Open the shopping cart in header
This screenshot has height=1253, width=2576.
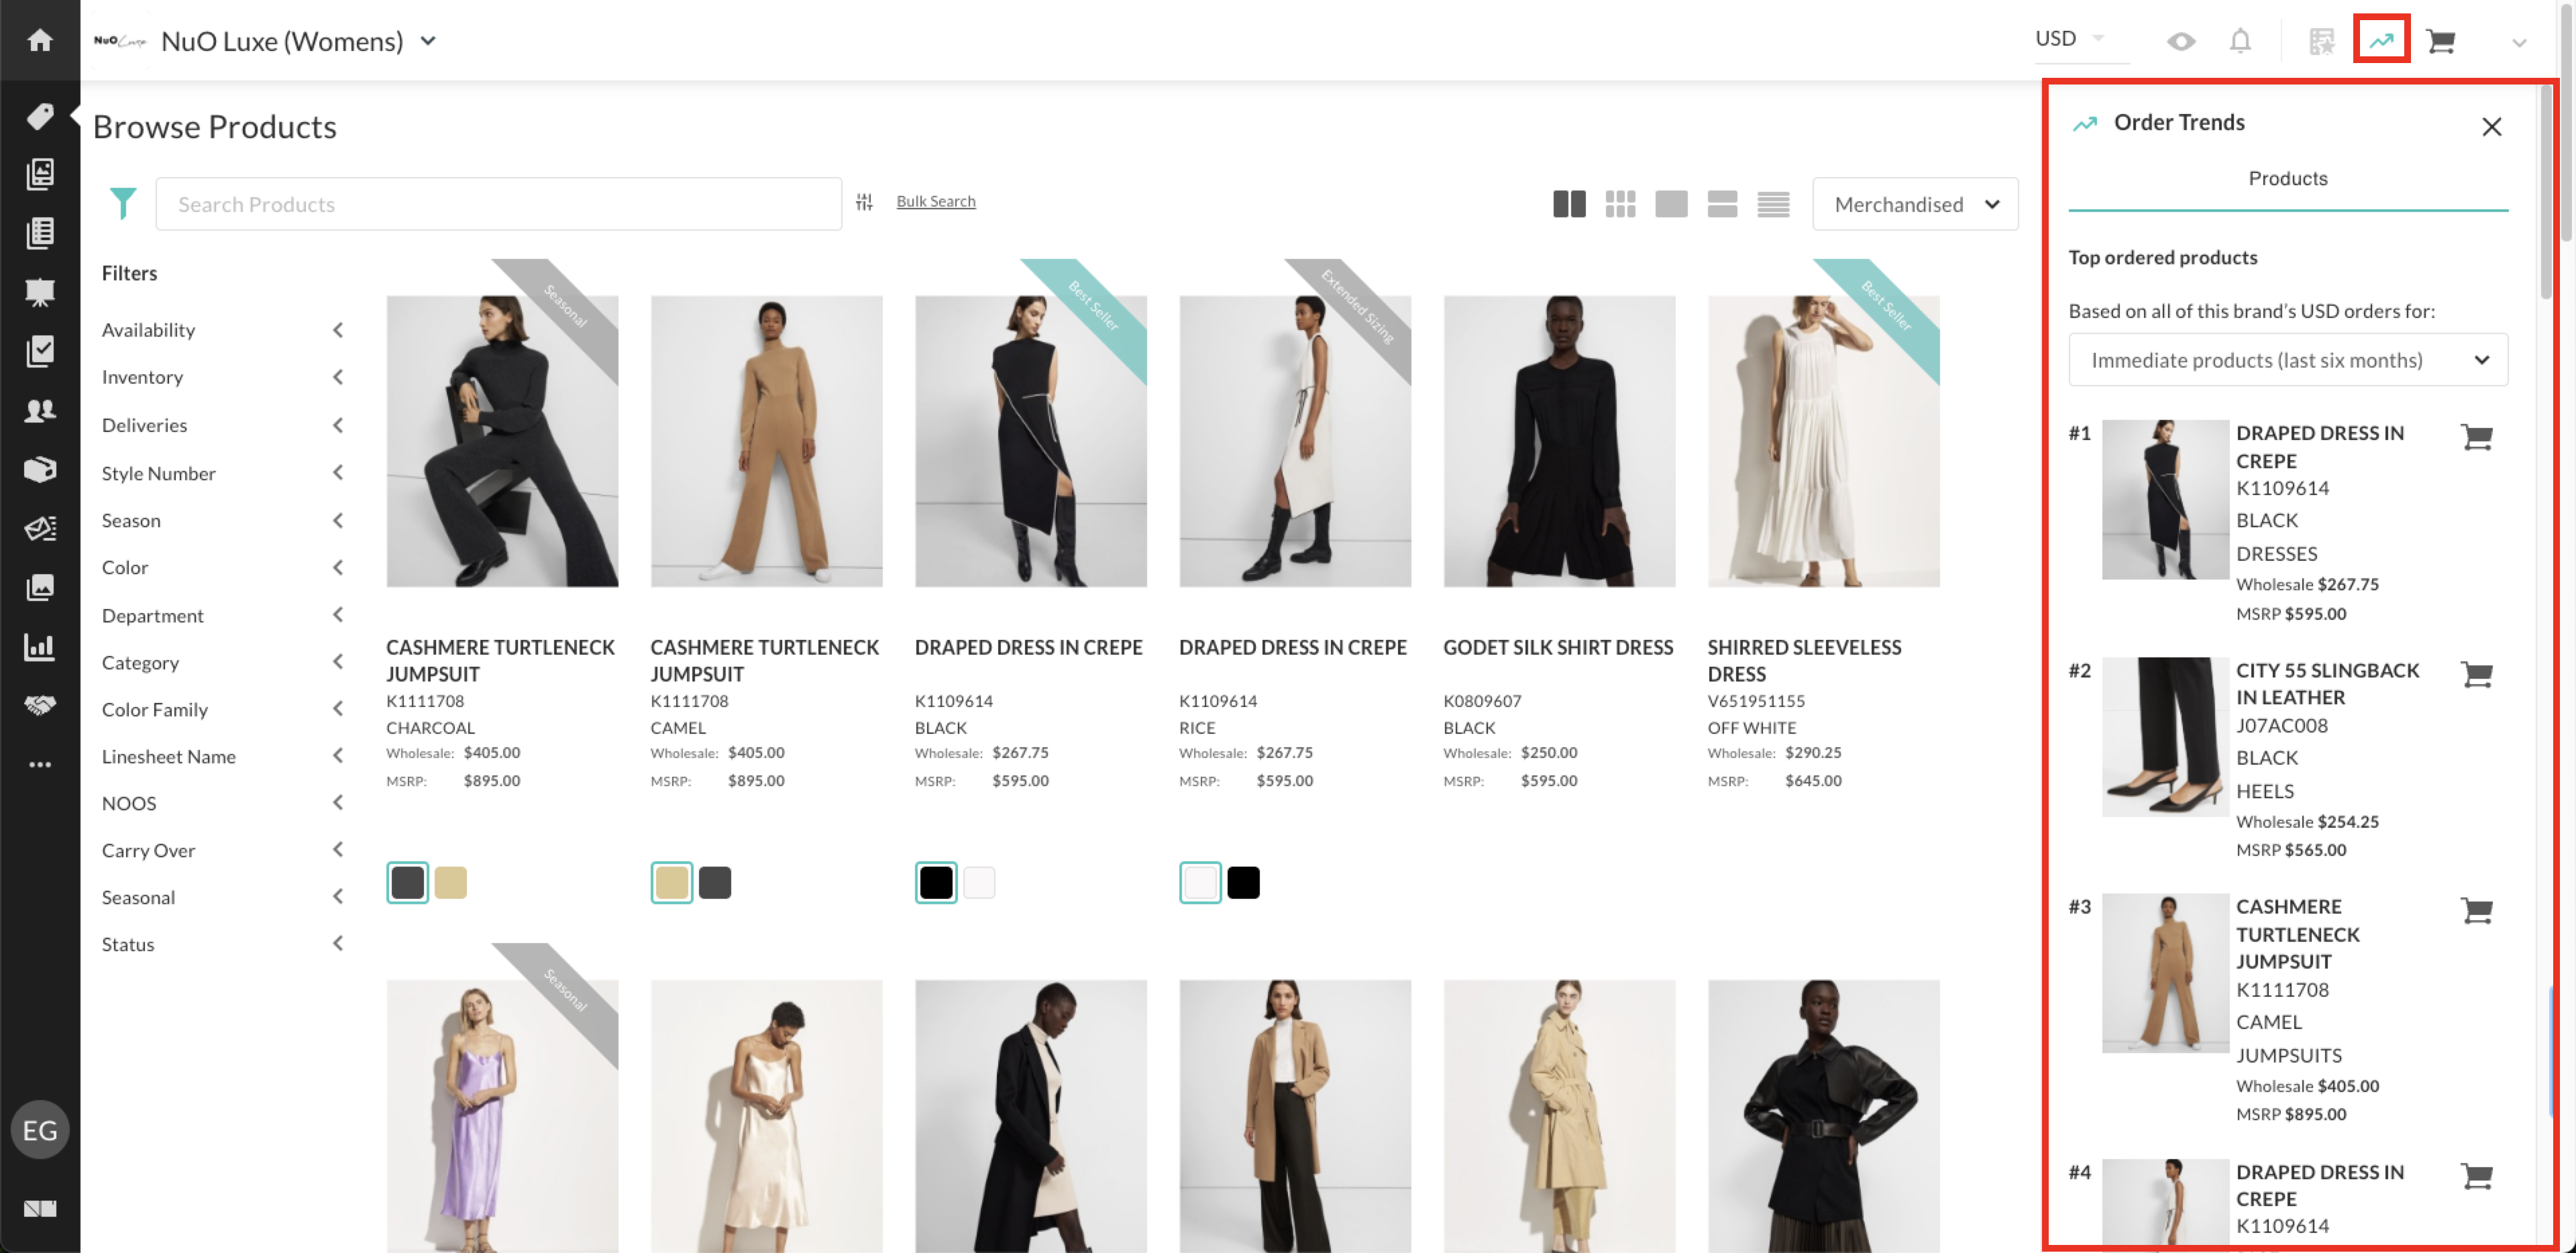[2441, 41]
